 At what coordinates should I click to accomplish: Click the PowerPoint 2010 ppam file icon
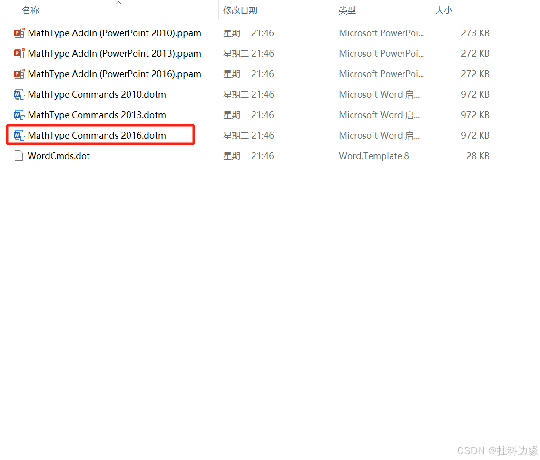(x=19, y=33)
